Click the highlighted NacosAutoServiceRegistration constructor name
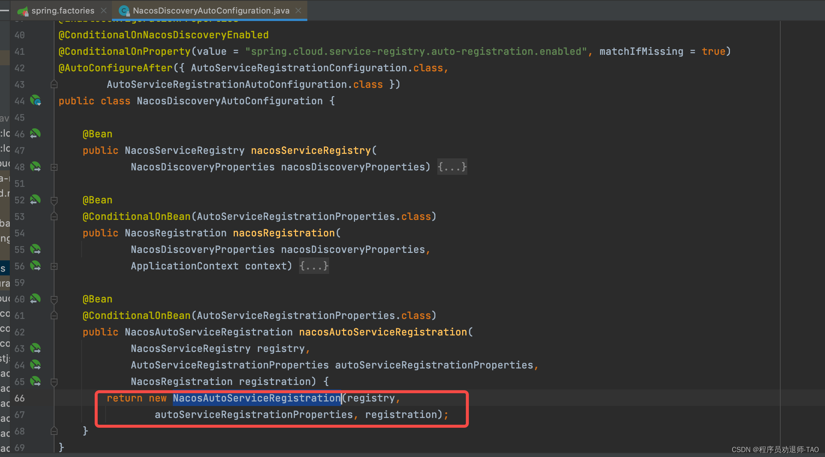Screen dimensions: 825x457 (x=257, y=398)
